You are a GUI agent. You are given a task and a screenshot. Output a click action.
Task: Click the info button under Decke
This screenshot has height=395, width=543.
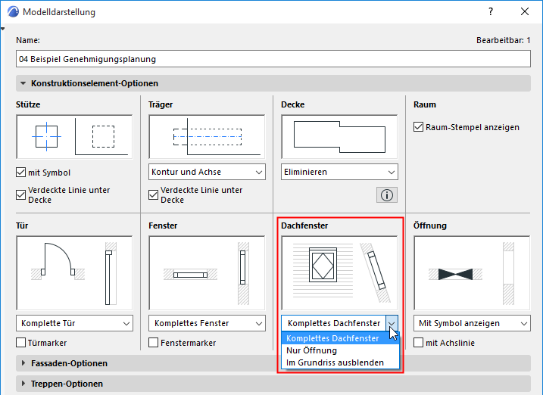(x=387, y=195)
